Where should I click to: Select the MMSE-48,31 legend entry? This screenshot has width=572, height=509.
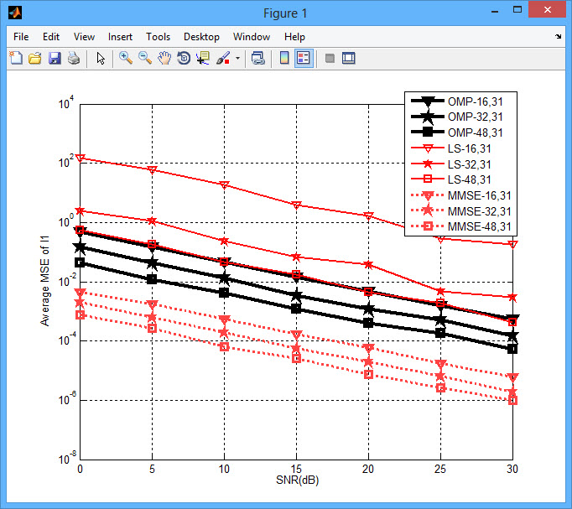pos(460,226)
